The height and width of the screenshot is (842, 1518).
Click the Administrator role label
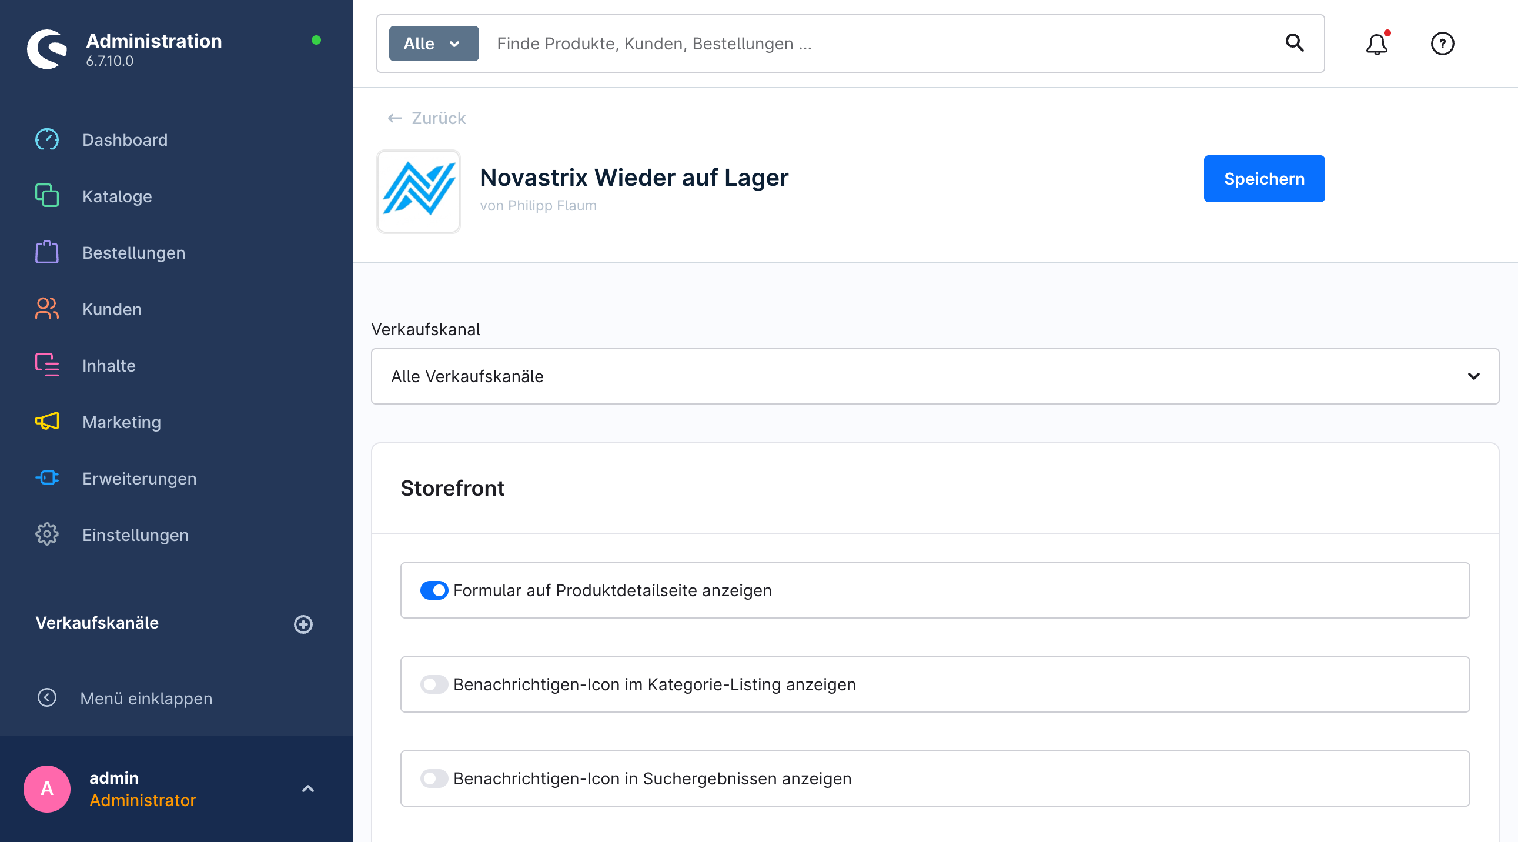click(143, 800)
